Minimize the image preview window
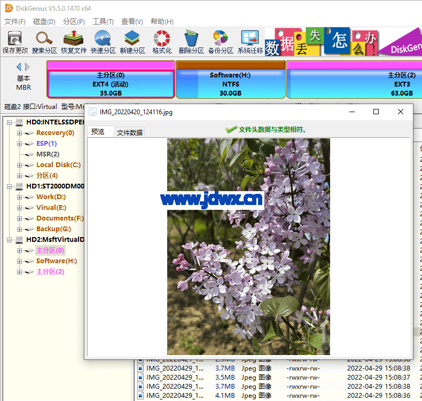Image resolution: width=422 pixels, height=401 pixels. coord(352,112)
